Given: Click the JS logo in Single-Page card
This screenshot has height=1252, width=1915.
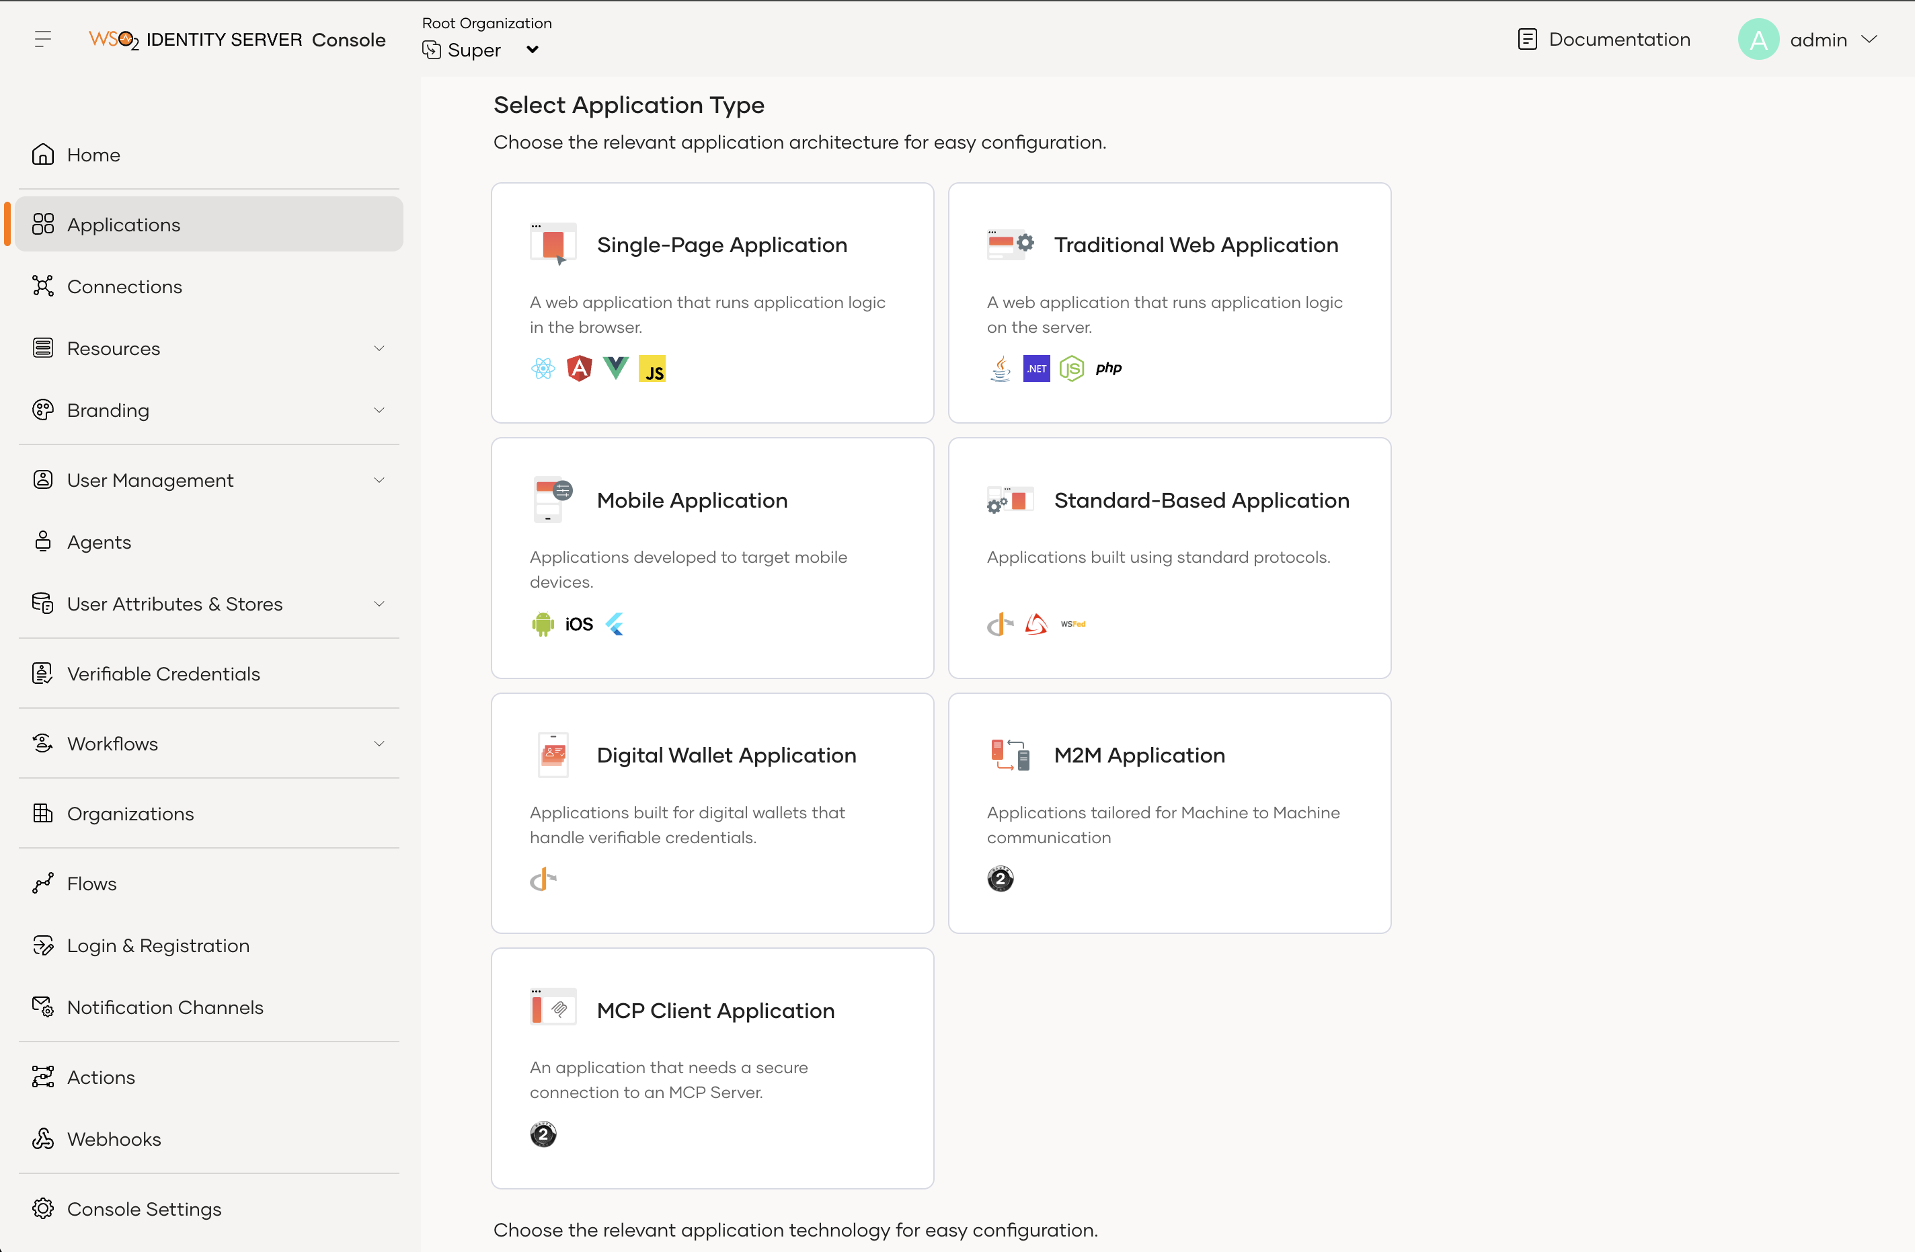Looking at the screenshot, I should [x=652, y=368].
